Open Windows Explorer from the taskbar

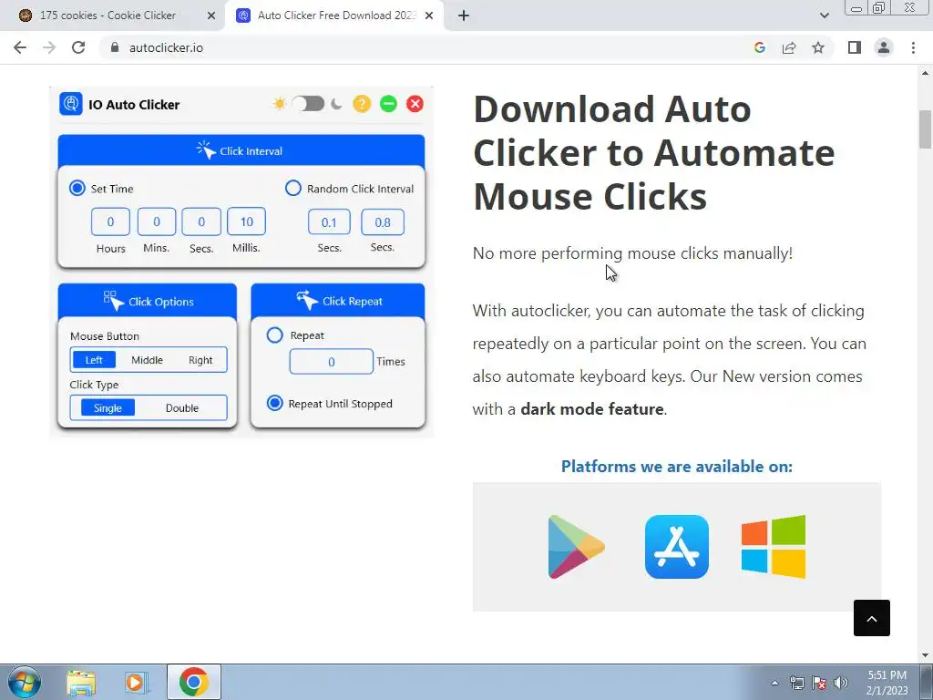[81, 683]
